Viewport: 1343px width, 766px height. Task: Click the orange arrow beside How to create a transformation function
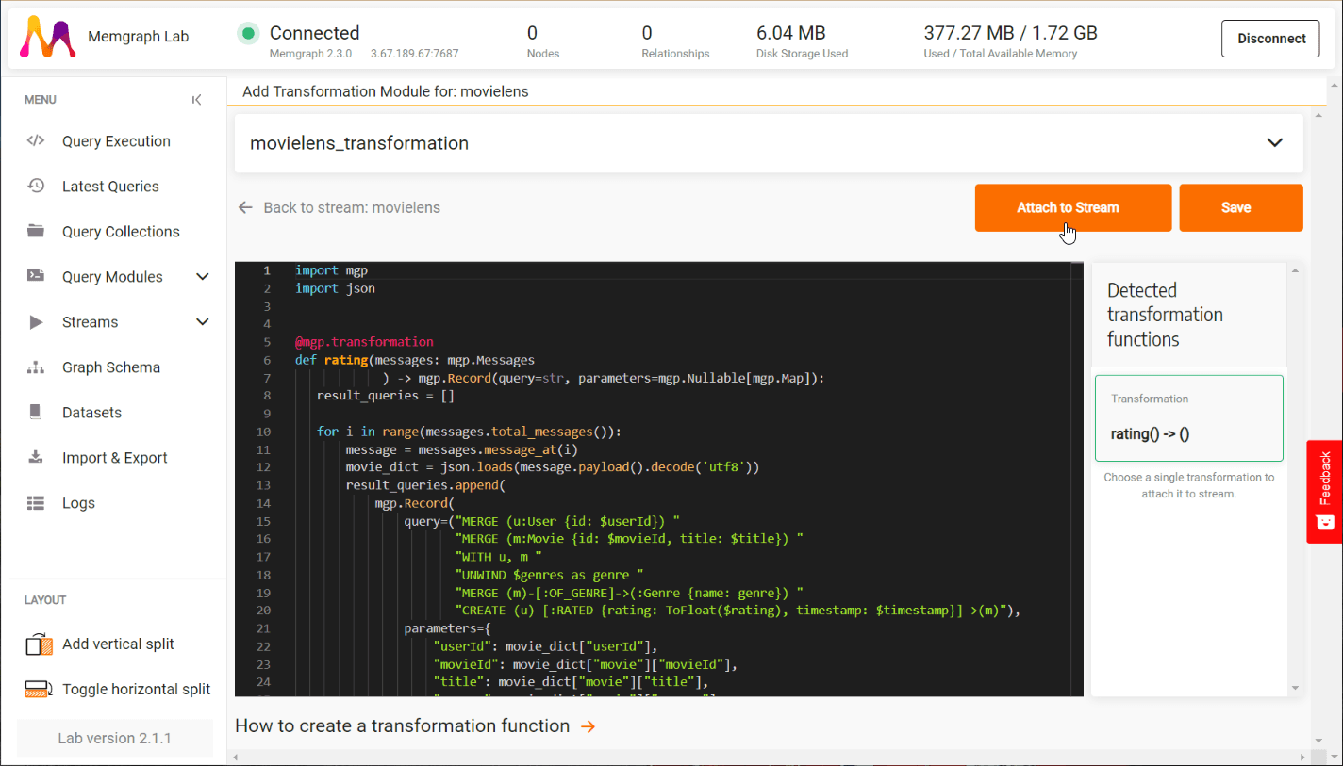pos(588,726)
